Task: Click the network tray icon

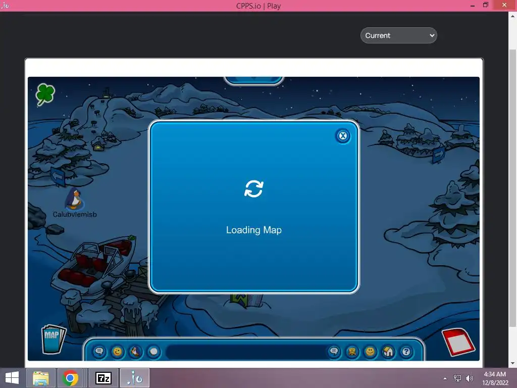Action: click(457, 378)
